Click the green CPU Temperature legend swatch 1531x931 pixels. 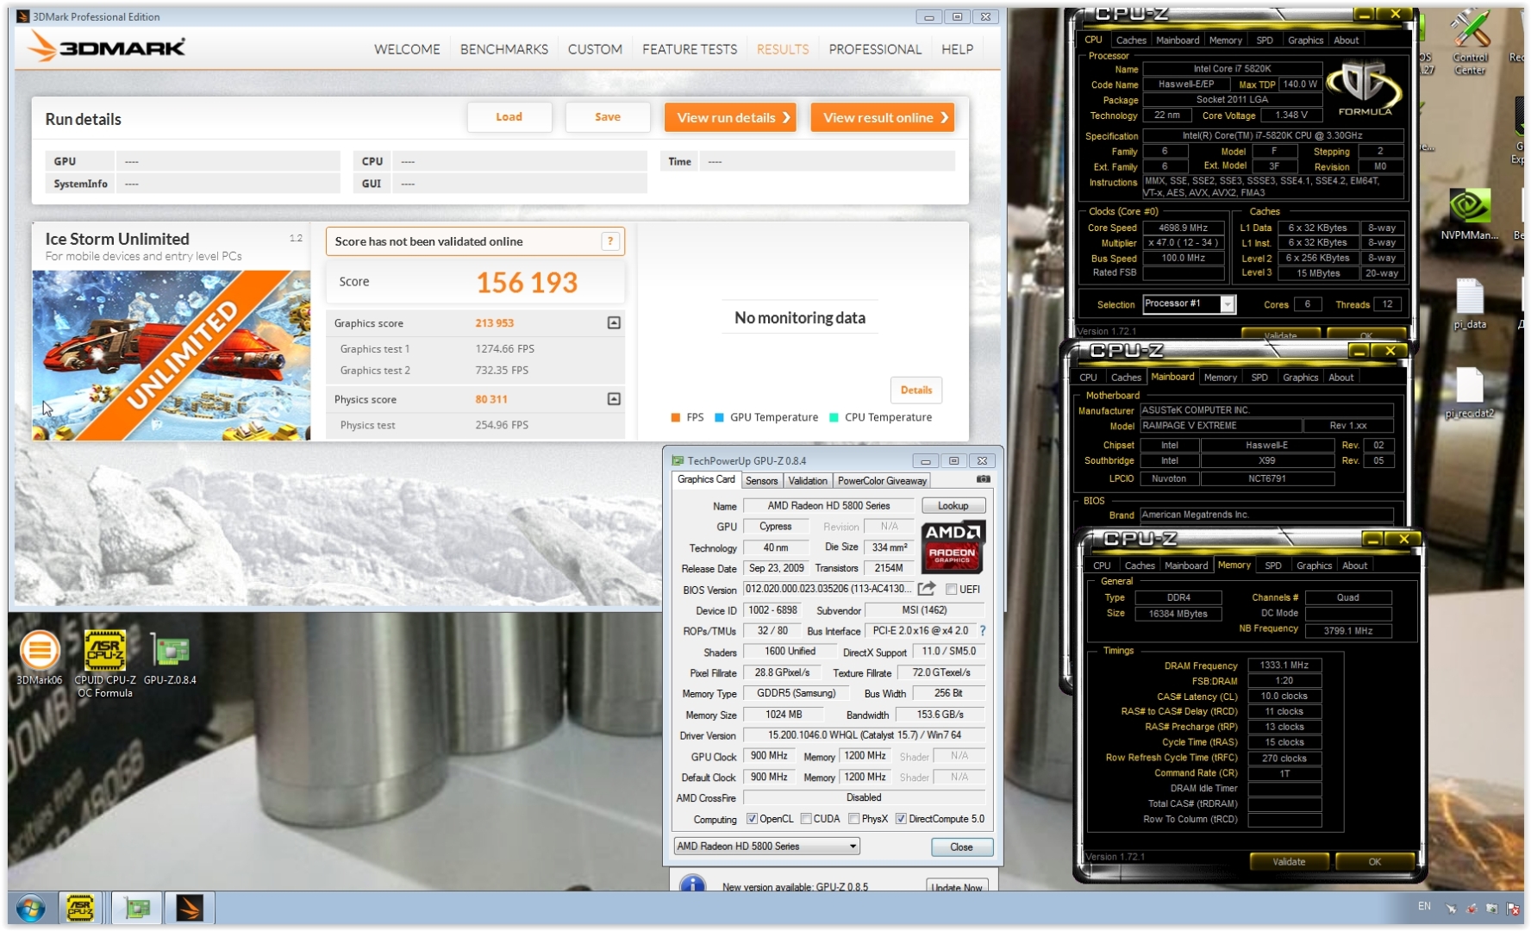834,417
